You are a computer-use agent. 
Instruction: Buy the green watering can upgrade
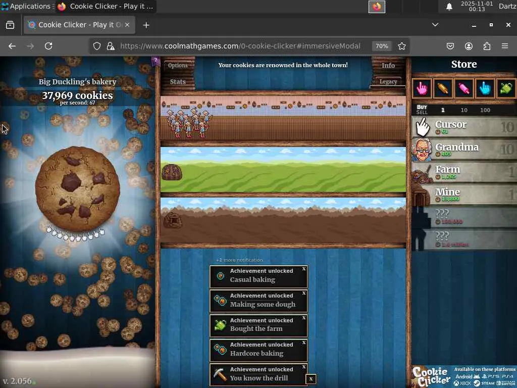click(x=506, y=88)
